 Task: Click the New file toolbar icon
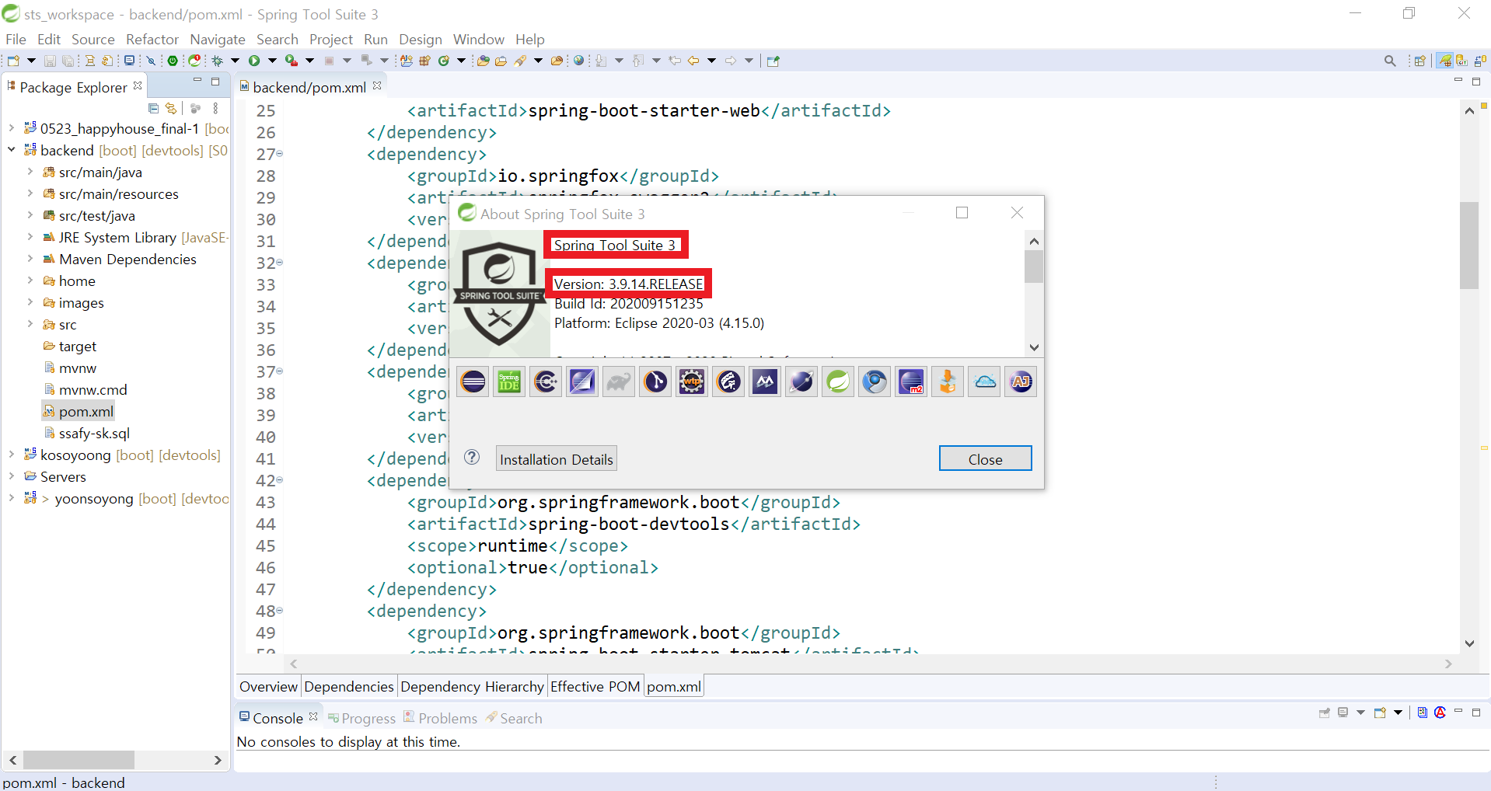point(13,61)
